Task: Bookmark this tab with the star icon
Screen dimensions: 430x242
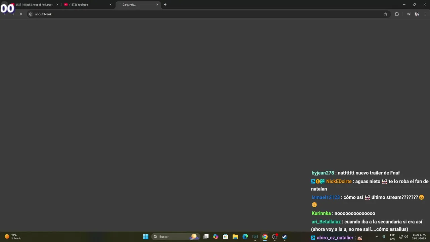Action: pyautogui.click(x=386, y=14)
